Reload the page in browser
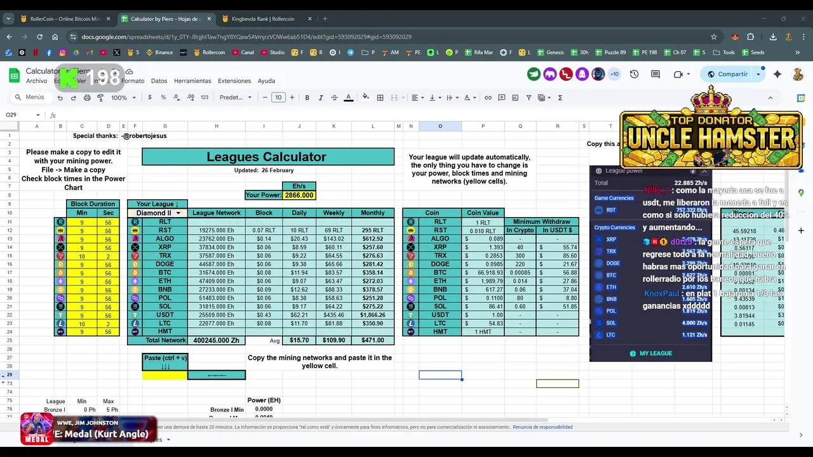The width and height of the screenshot is (813, 457). coord(40,37)
